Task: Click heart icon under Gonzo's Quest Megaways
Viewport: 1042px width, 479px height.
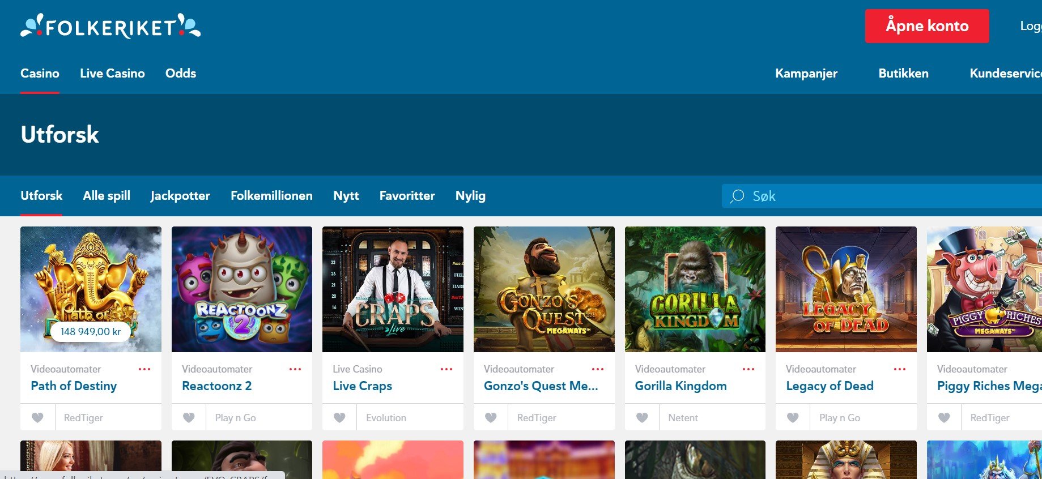Action: pos(491,418)
